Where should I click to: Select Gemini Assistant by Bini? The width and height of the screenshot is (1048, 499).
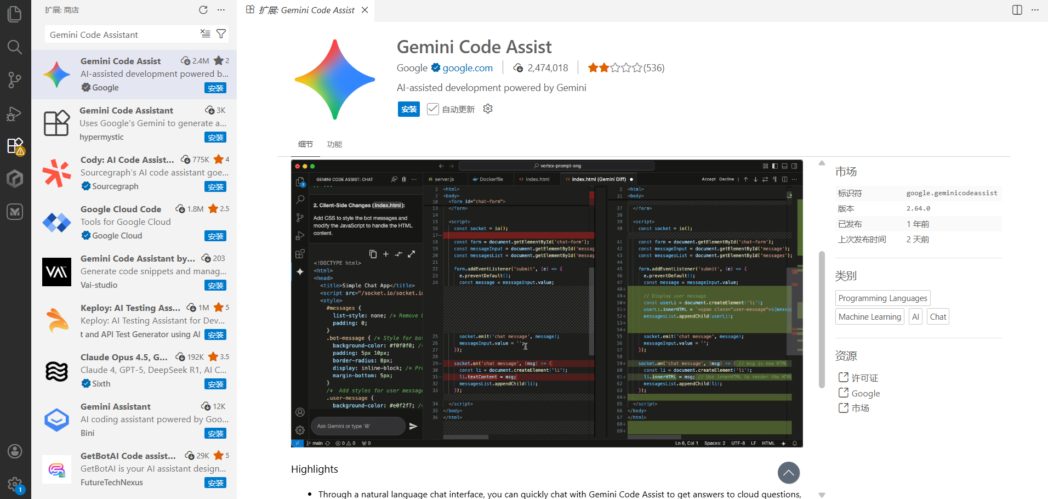pyautogui.click(x=134, y=420)
